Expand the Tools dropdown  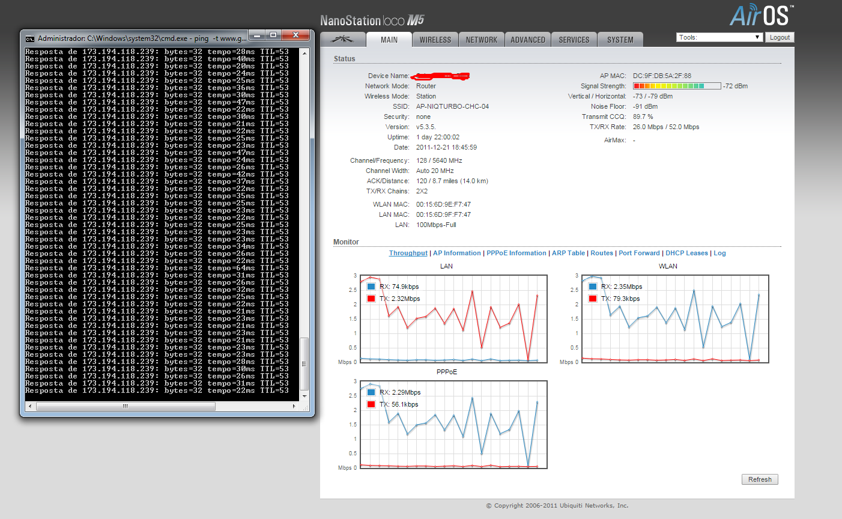719,37
